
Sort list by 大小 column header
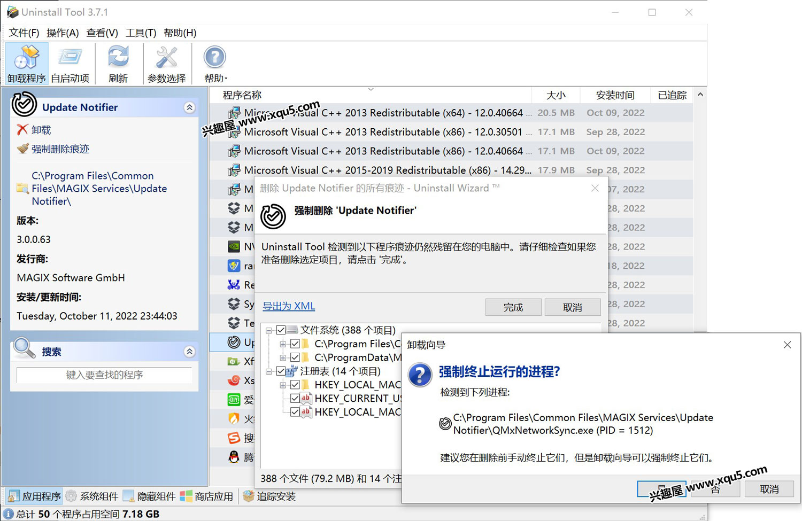tap(556, 95)
